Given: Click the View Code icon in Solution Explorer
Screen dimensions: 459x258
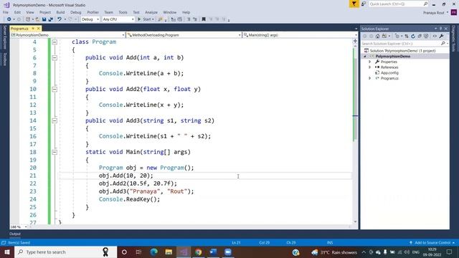Looking at the screenshot, I should (x=435, y=37).
